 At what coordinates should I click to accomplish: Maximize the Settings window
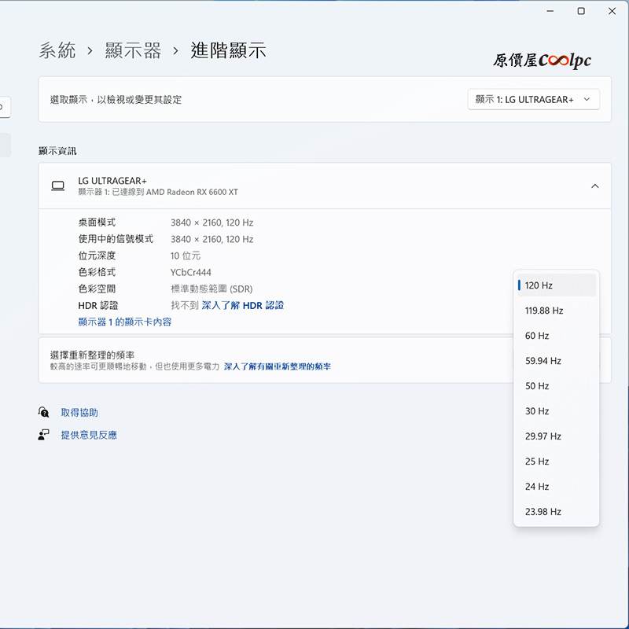(581, 11)
